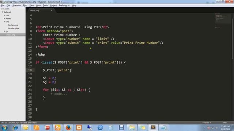234x131 pixels.
Task: Open UC Browser from the taskbar
Action: tap(58, 128)
